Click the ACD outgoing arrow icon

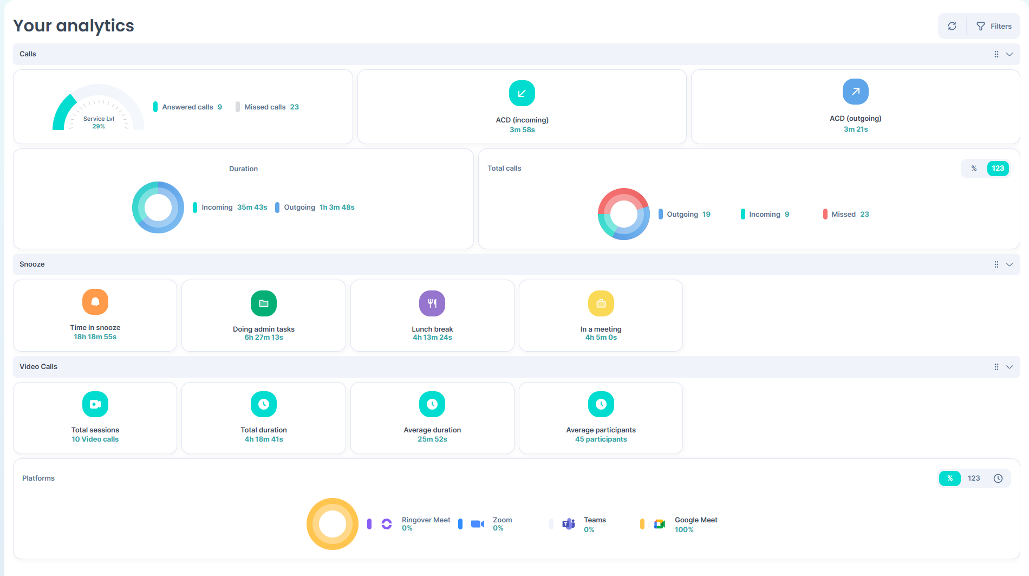pos(856,92)
